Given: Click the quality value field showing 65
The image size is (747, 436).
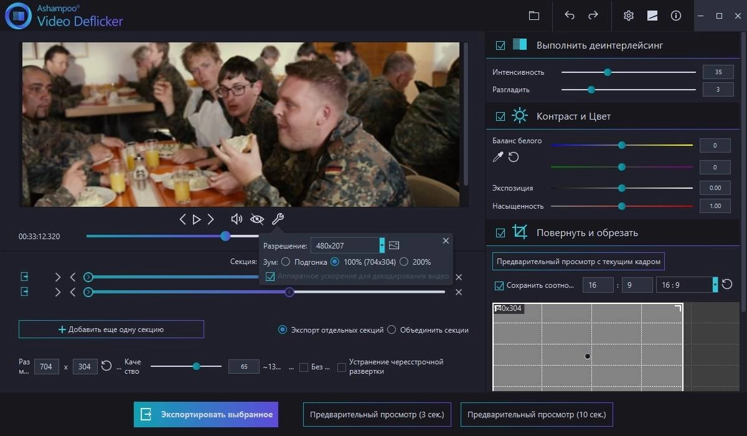Looking at the screenshot, I should point(244,367).
